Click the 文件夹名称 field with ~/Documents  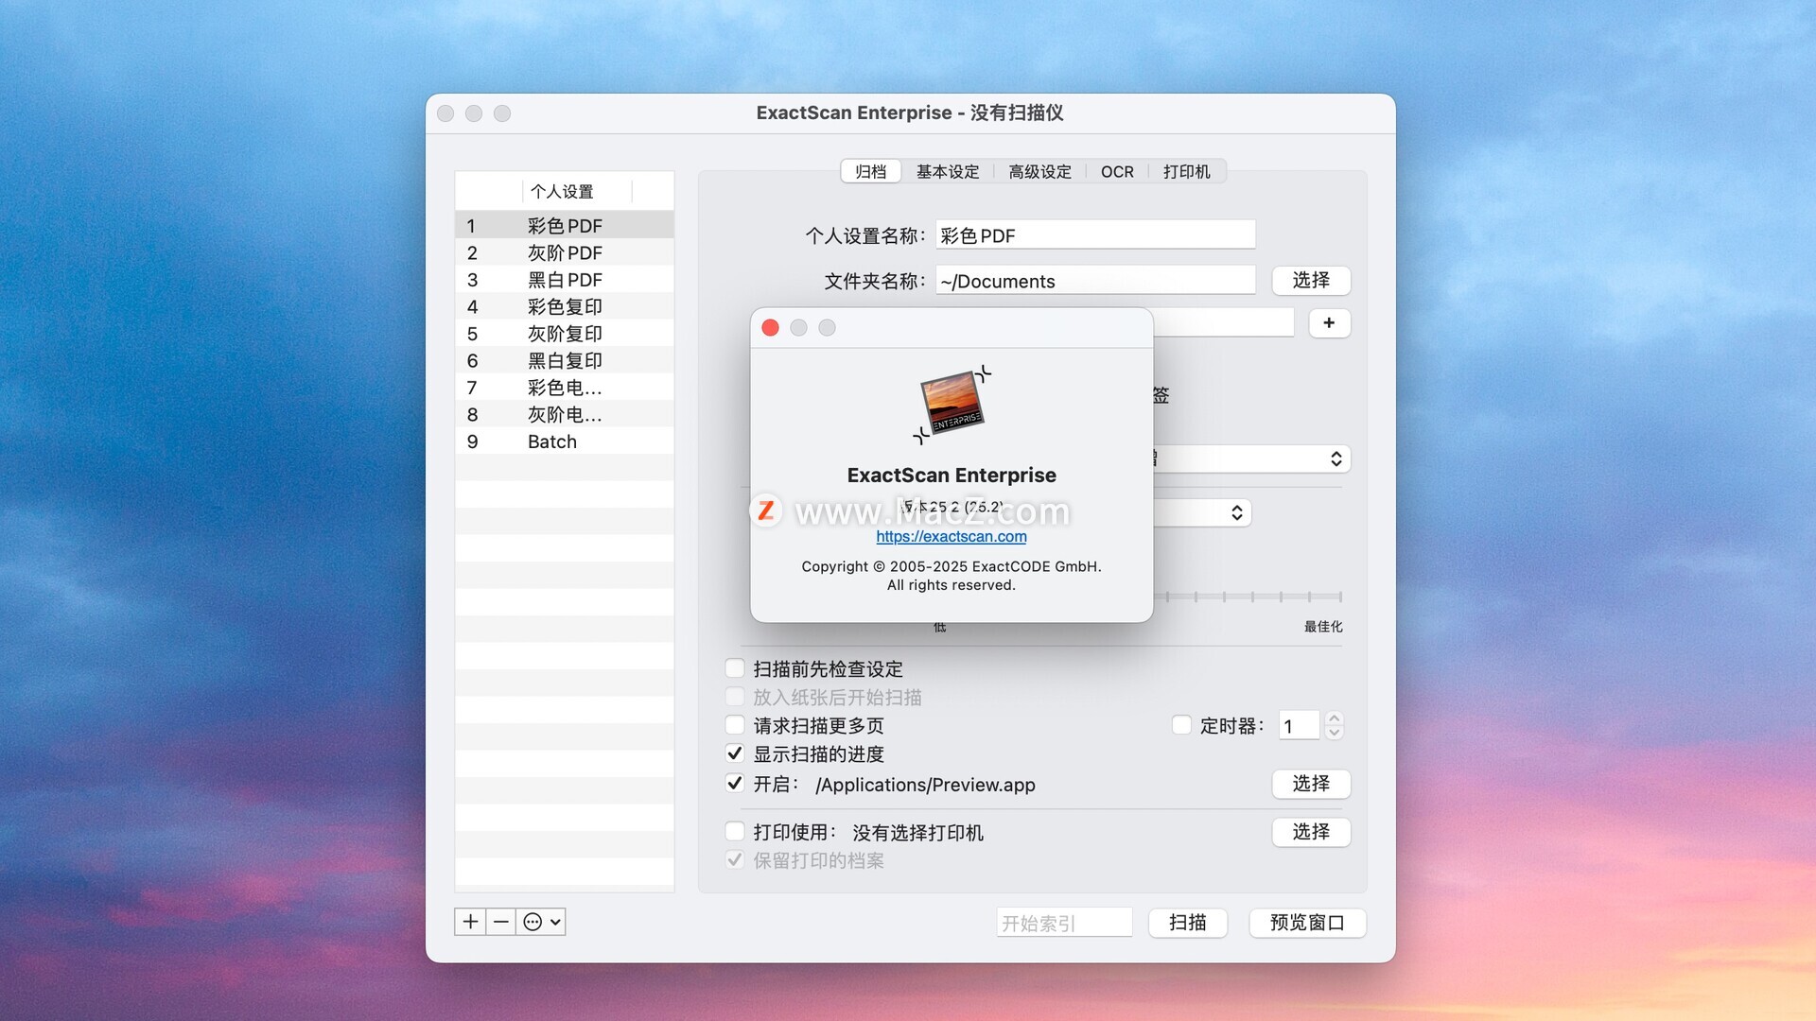[x=1095, y=281]
